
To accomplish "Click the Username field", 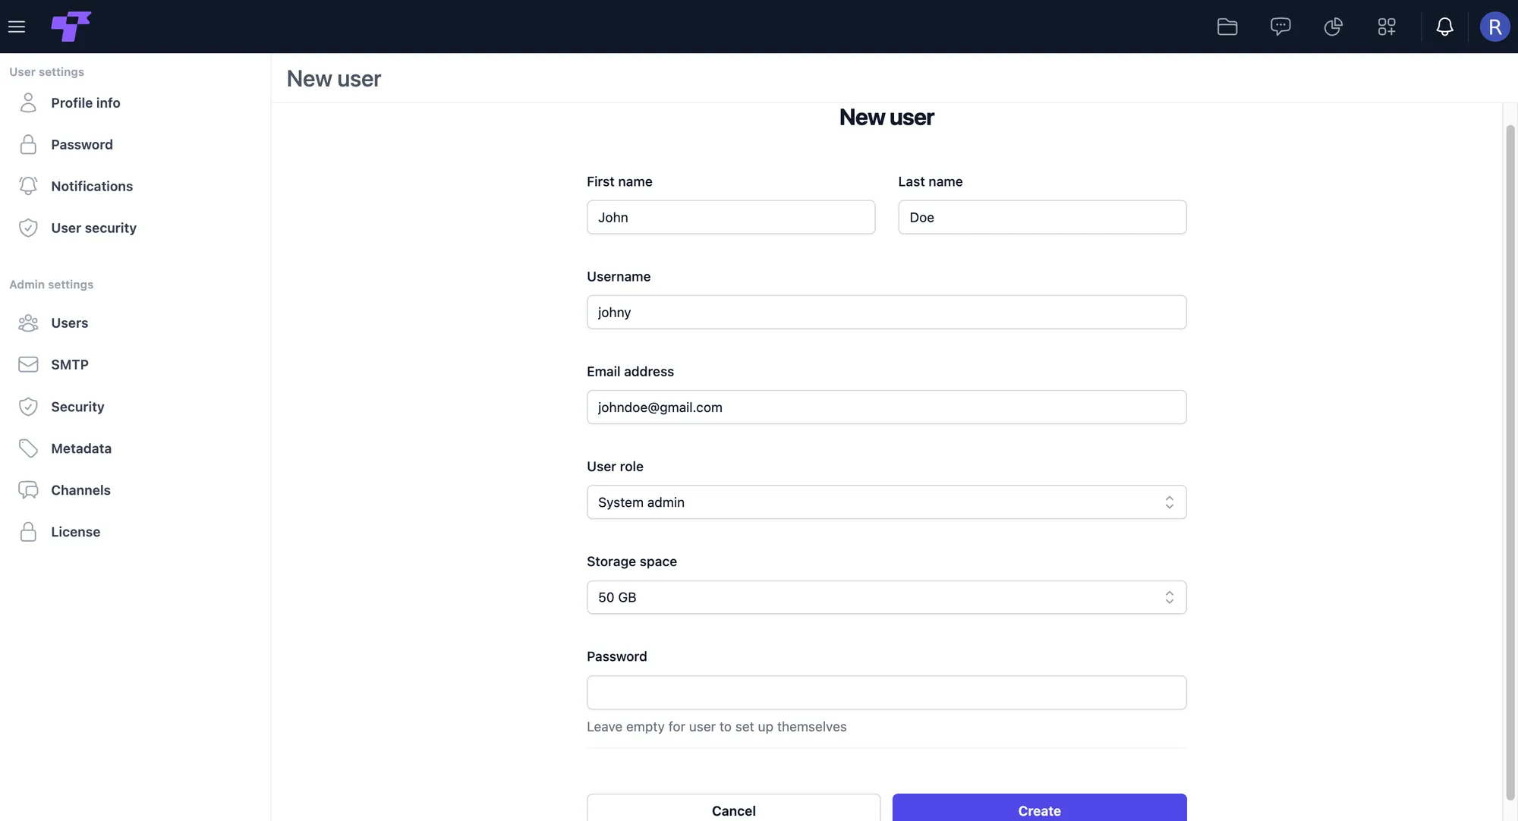I will [x=887, y=312].
